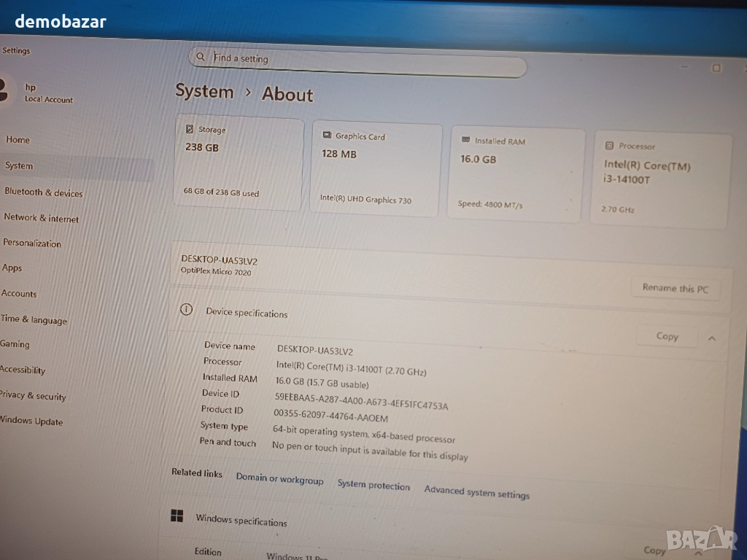Viewport: 747px width, 560px height.
Task: Click the Installed RAM icon
Action: pos(466,139)
